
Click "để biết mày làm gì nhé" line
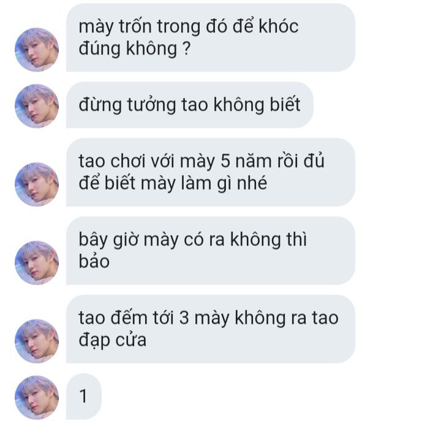click(173, 184)
